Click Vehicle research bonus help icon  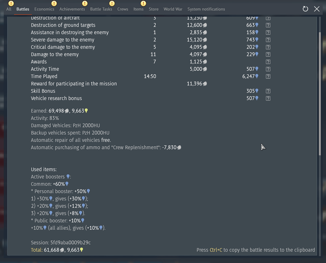(x=268, y=98)
